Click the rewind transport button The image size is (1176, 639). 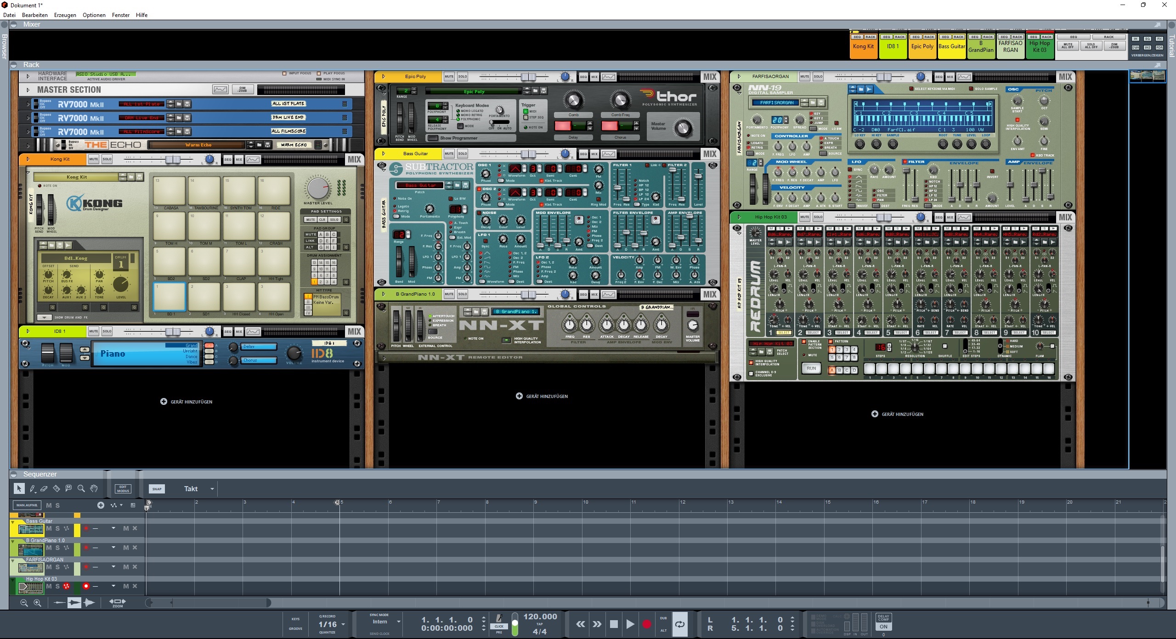581,624
